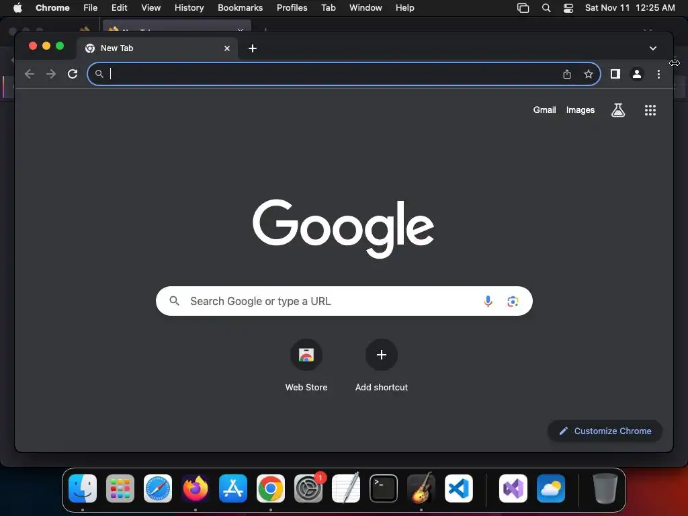Screen dimensions: 688x516
Task: Launch Firefox from the Dock
Action: pyautogui.click(x=196, y=488)
